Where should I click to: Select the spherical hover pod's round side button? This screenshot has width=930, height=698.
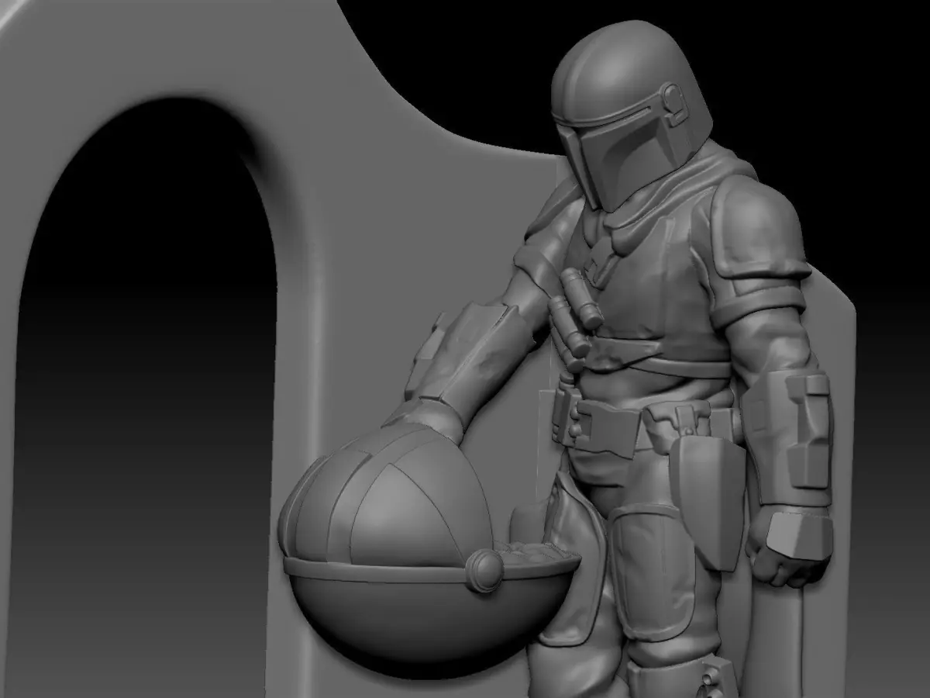(485, 571)
